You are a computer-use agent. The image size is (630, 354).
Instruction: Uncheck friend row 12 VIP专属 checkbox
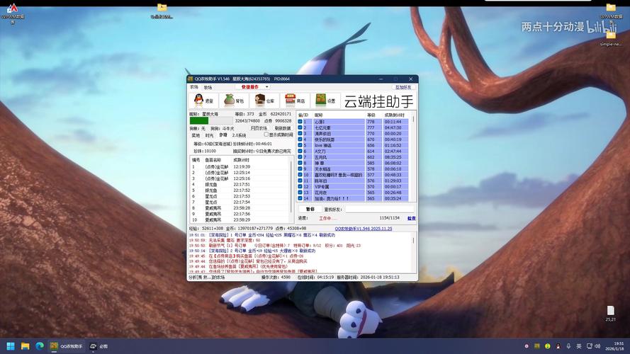tap(300, 186)
